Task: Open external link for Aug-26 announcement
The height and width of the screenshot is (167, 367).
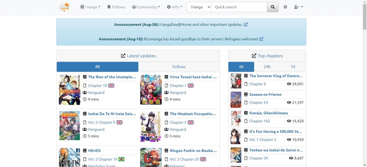Action: point(246,24)
